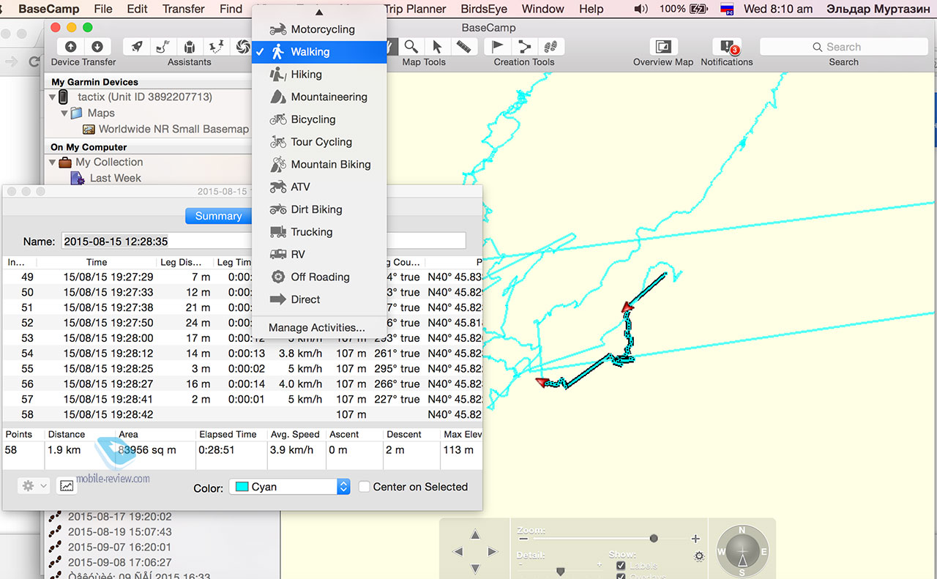The height and width of the screenshot is (579, 937).
Task: Collapse the My Collection triangle
Action: [x=53, y=163]
